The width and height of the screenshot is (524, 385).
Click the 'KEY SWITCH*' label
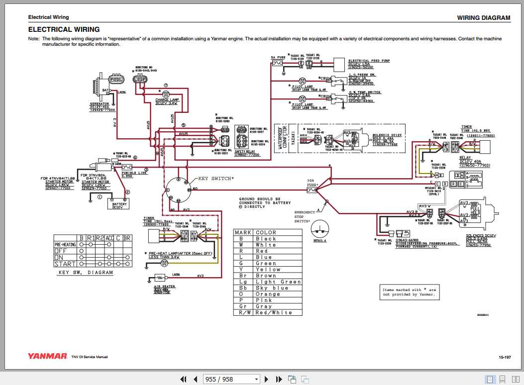pos(216,178)
